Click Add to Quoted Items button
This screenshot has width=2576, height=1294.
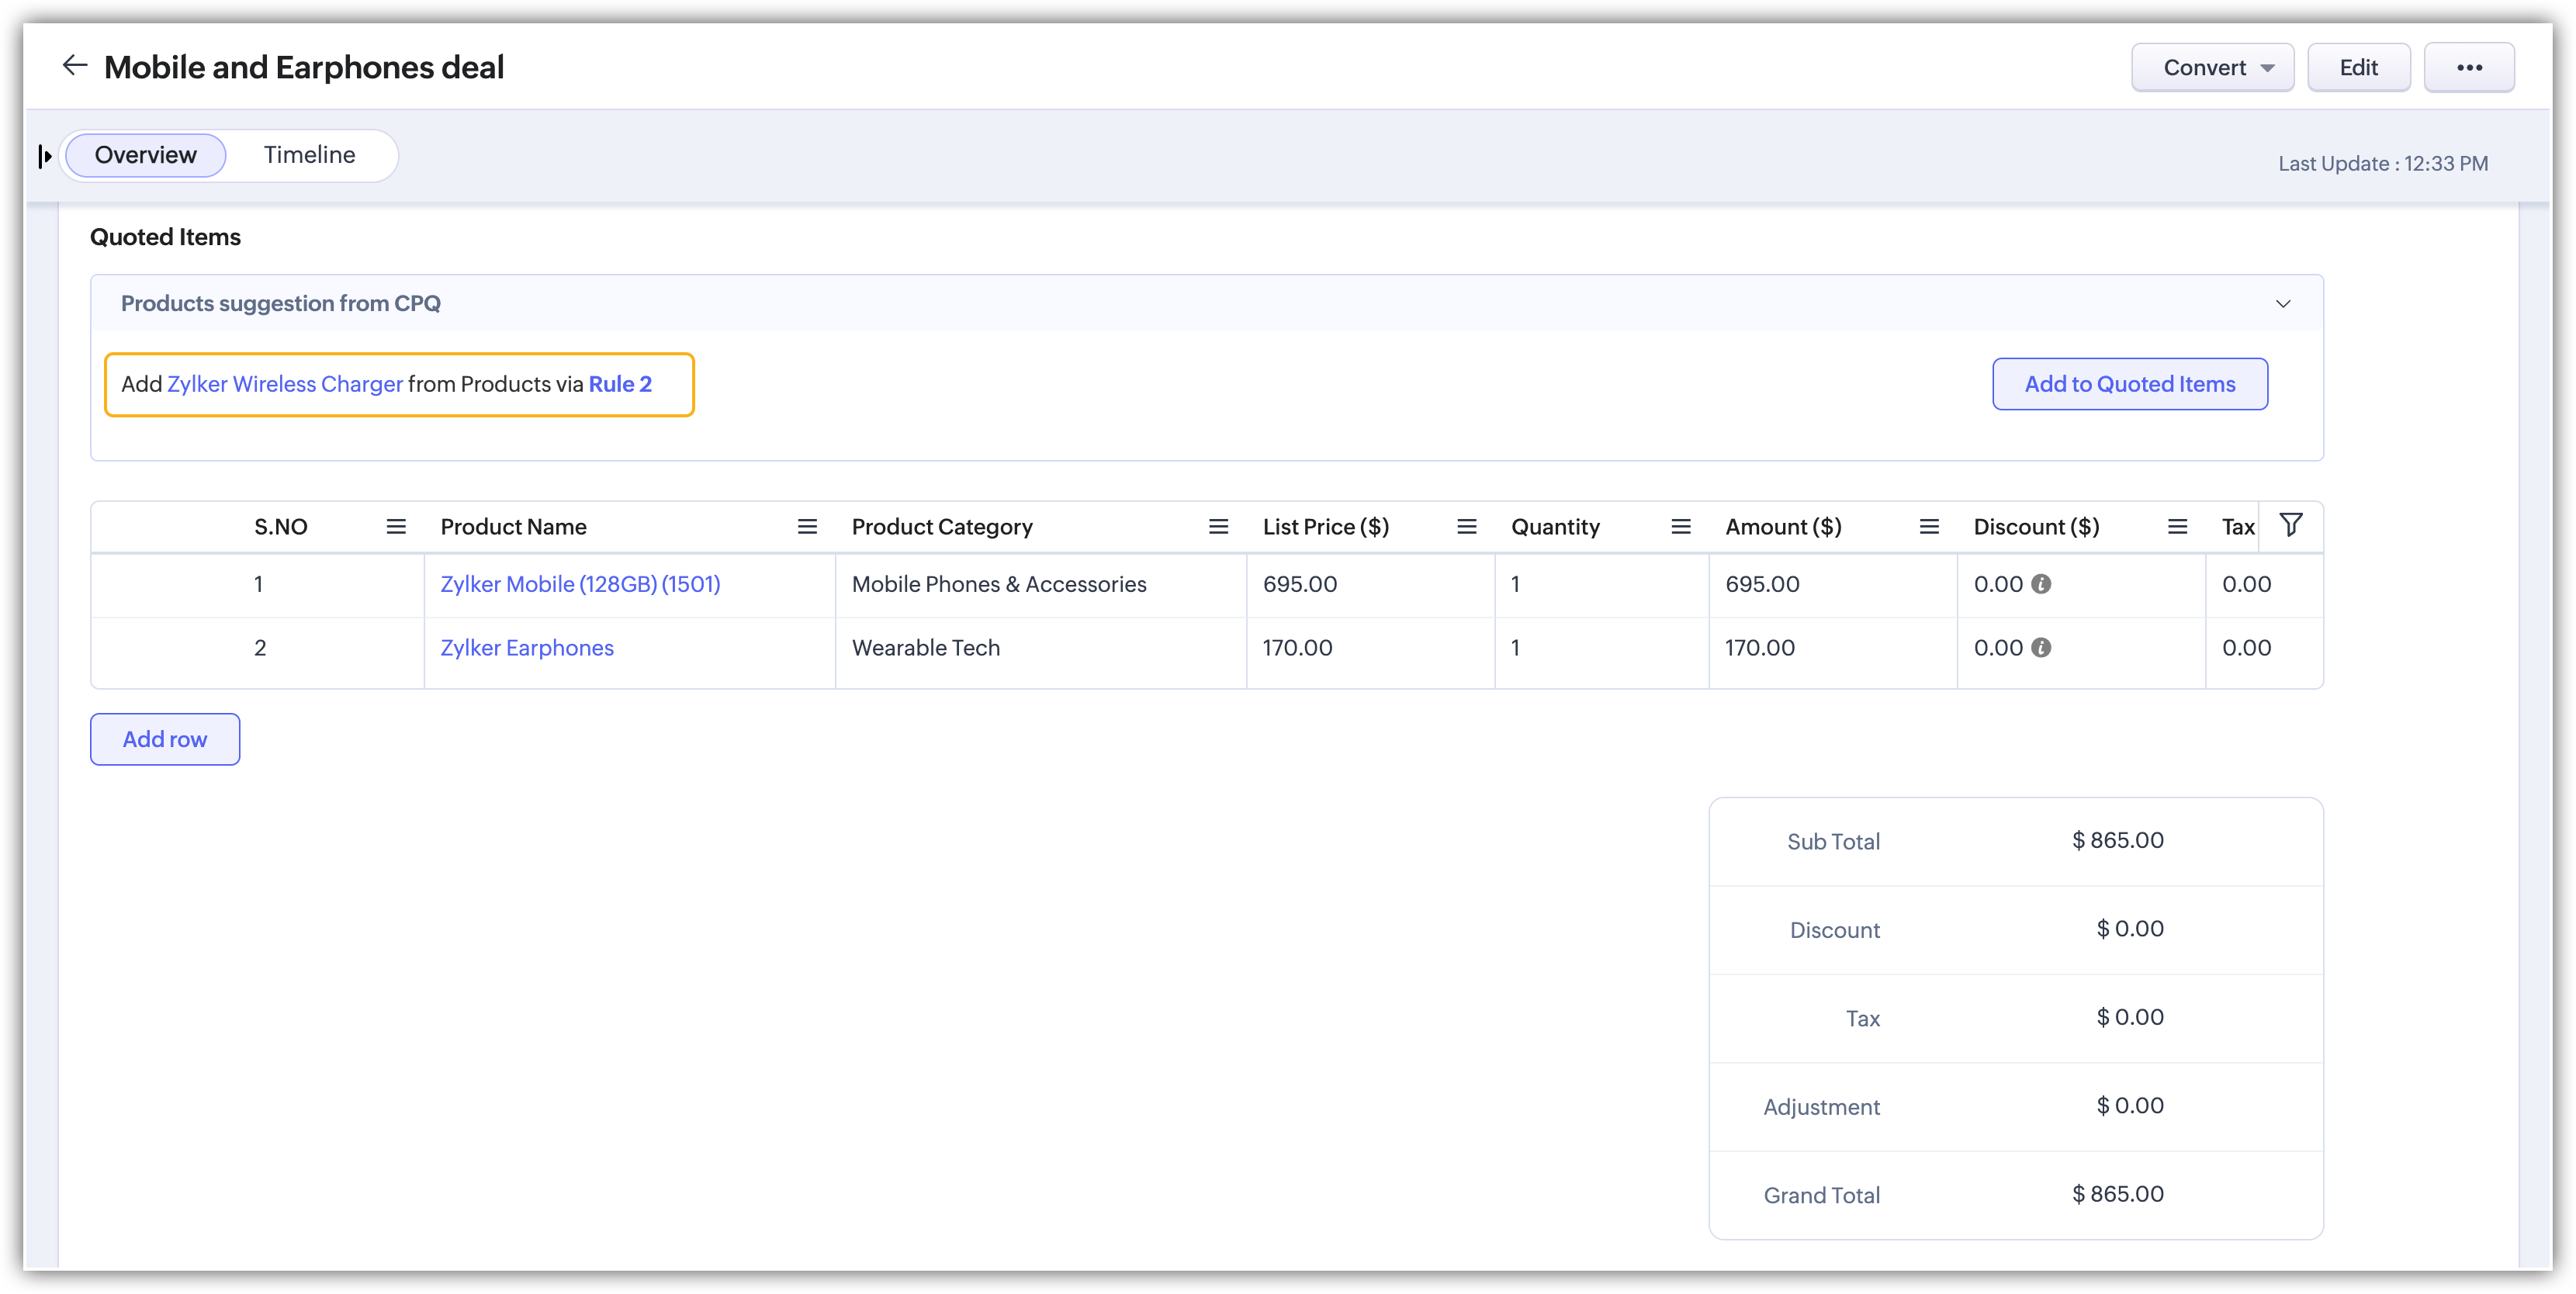[2129, 384]
